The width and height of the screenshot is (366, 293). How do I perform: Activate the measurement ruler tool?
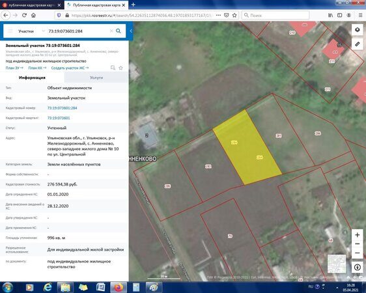pyautogui.click(x=357, y=44)
